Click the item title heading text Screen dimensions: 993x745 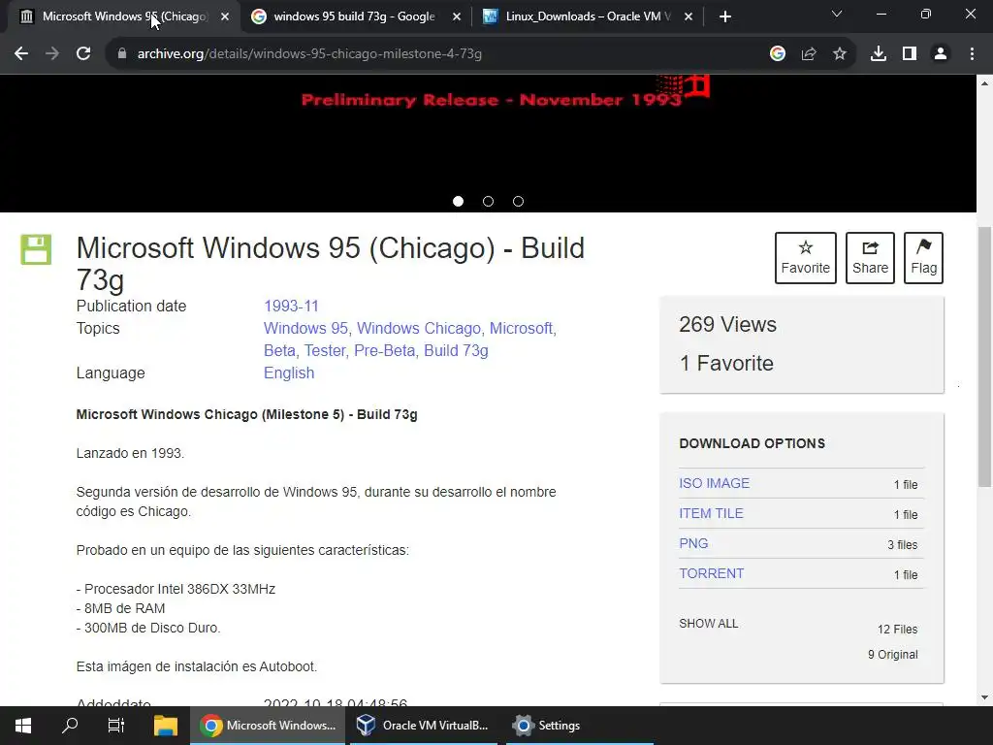click(x=330, y=264)
